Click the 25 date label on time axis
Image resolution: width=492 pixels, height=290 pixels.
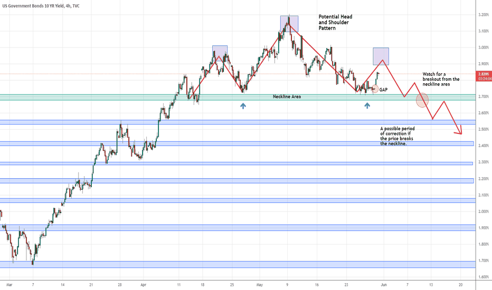[232, 285]
